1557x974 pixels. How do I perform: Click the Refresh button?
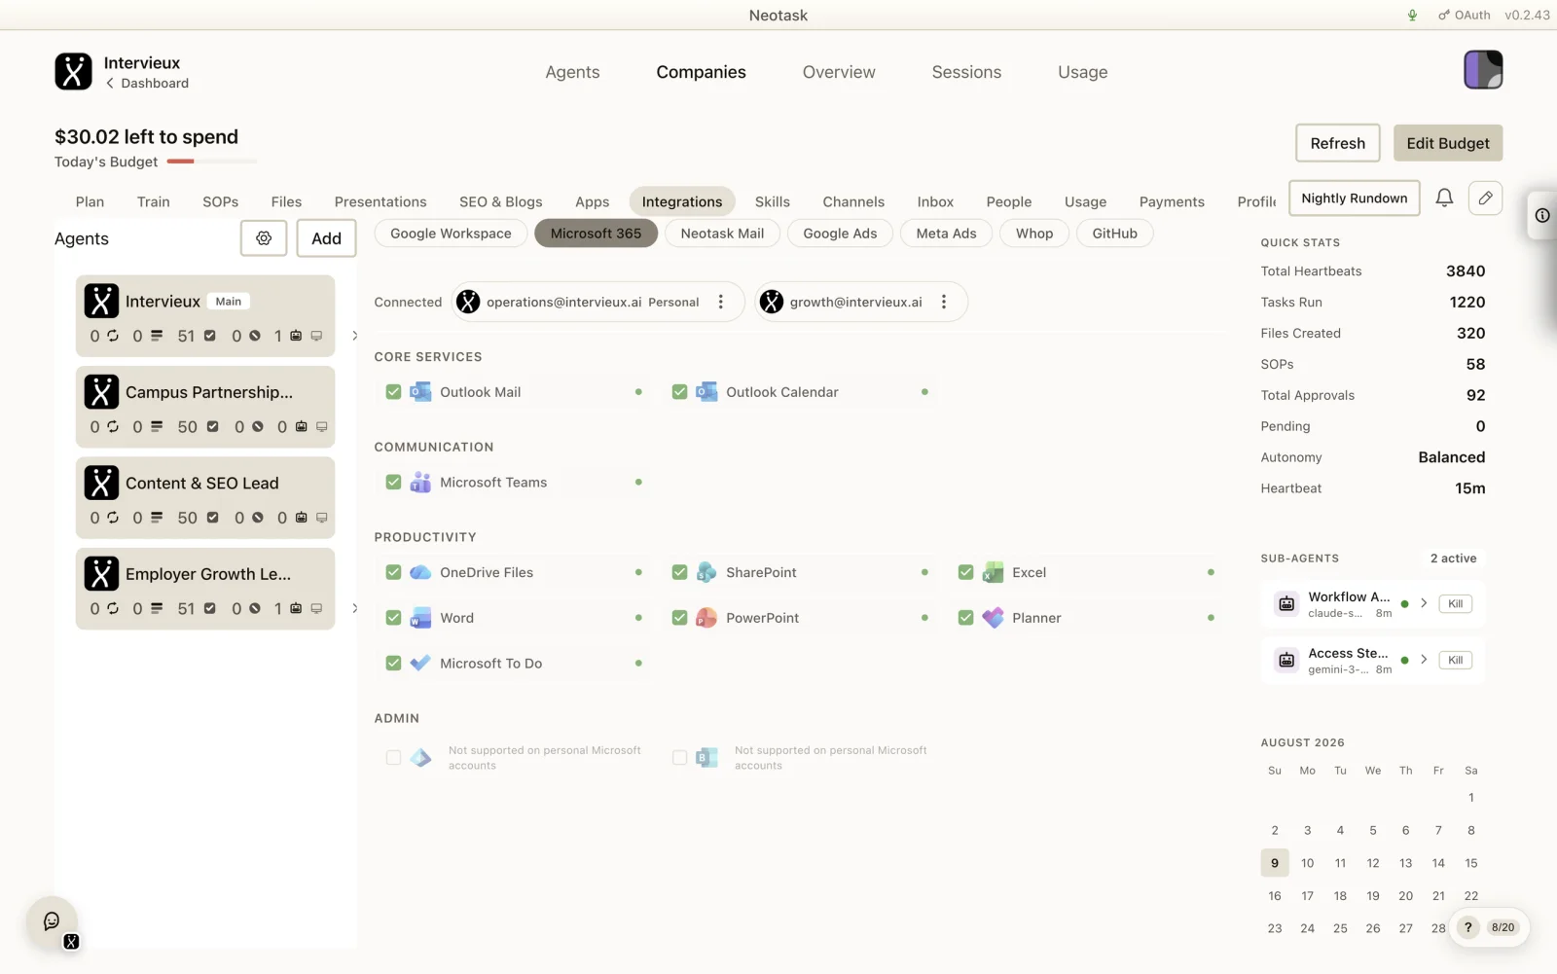pos(1338,143)
